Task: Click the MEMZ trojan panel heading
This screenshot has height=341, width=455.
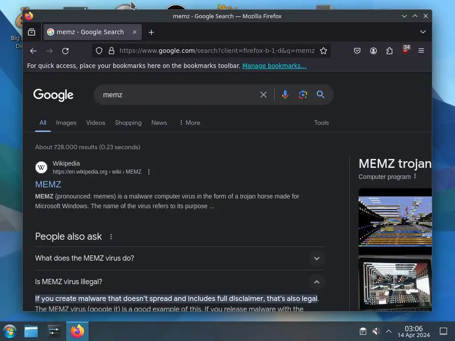Action: click(395, 164)
